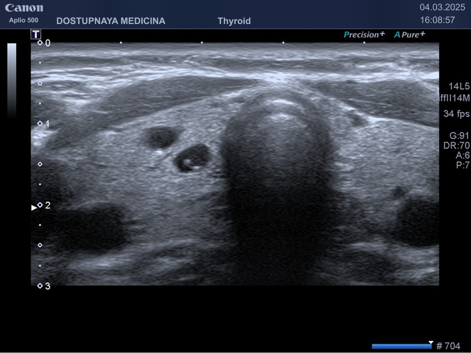Click the diamond marker at depth 3
This screenshot has height=353, width=471.
(40, 286)
